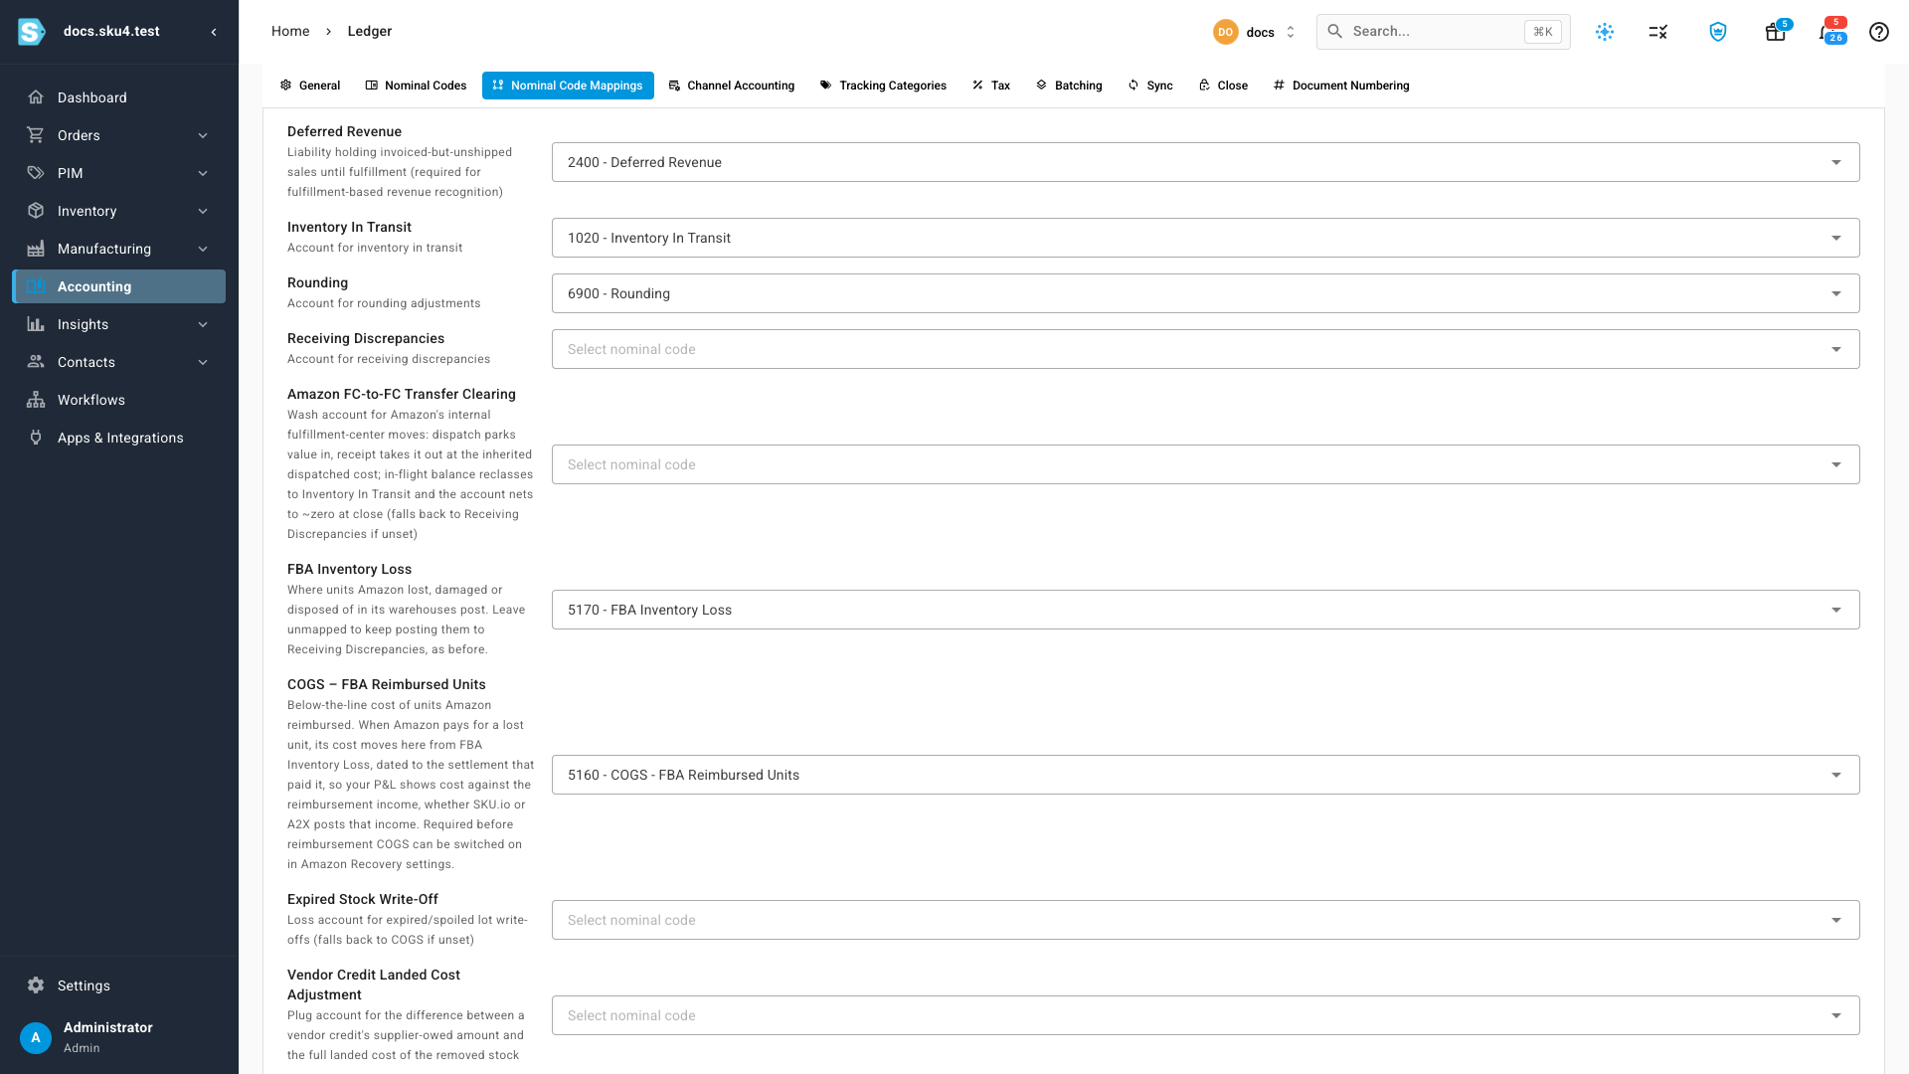
Task: Select nominal code for Amazon FC-to-FC Transfer Clearing
Action: [1205, 464]
